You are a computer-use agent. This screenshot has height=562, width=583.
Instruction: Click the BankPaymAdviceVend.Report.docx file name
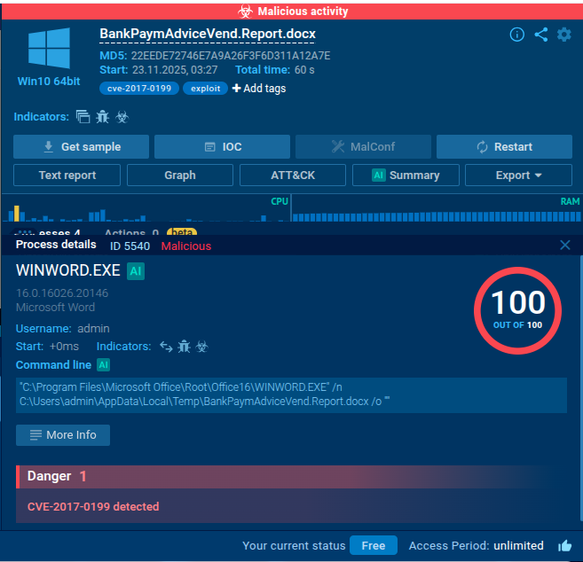point(208,34)
